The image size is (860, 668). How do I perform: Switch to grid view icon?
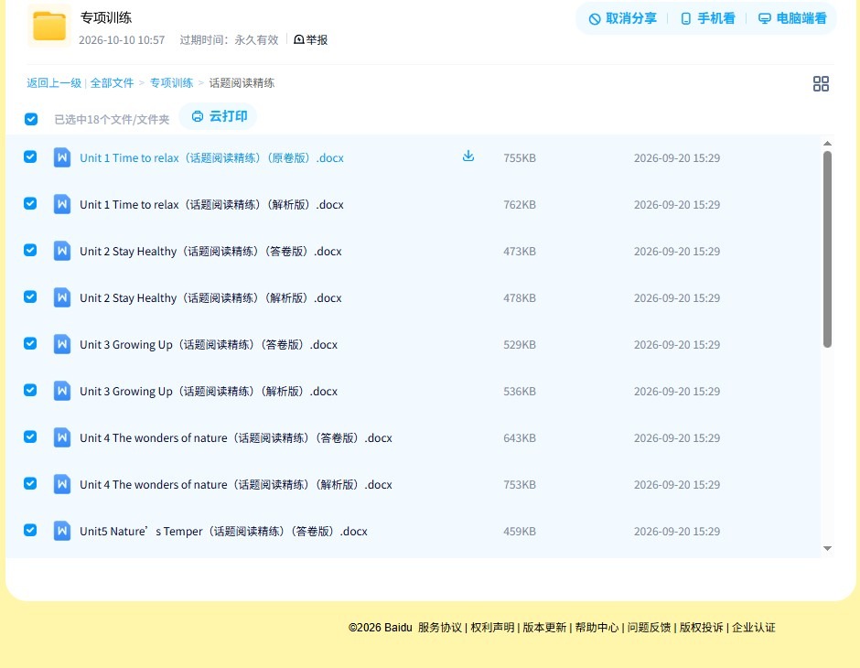pos(821,83)
